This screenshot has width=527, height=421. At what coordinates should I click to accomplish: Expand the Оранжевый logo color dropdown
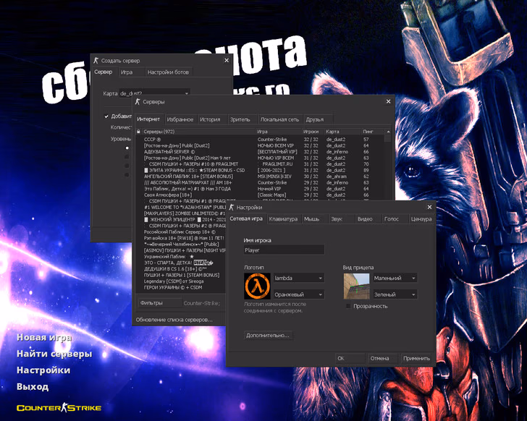pyautogui.click(x=298, y=294)
